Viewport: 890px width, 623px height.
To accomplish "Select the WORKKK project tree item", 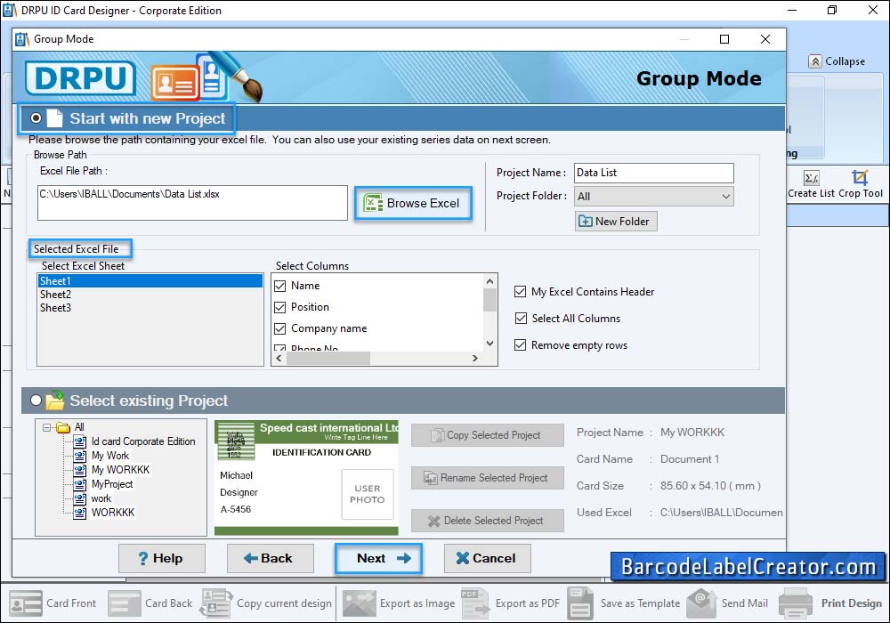I will (113, 513).
